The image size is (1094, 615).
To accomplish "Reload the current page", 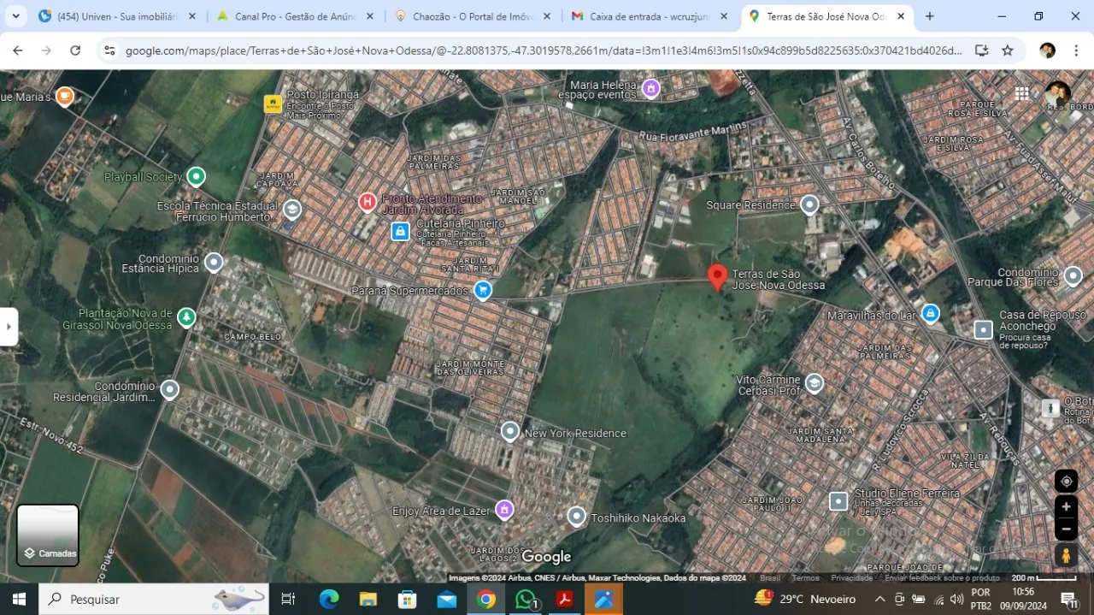I will (x=75, y=50).
